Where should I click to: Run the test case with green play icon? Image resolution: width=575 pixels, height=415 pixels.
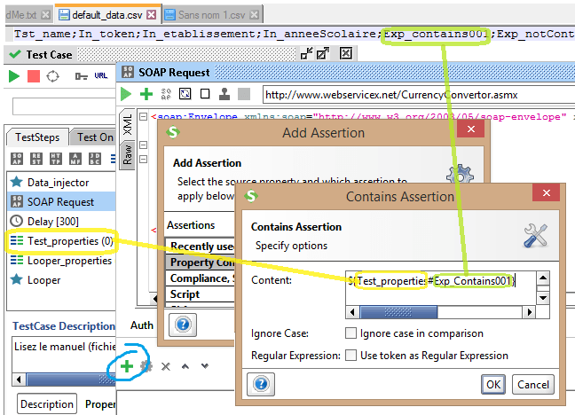14,76
